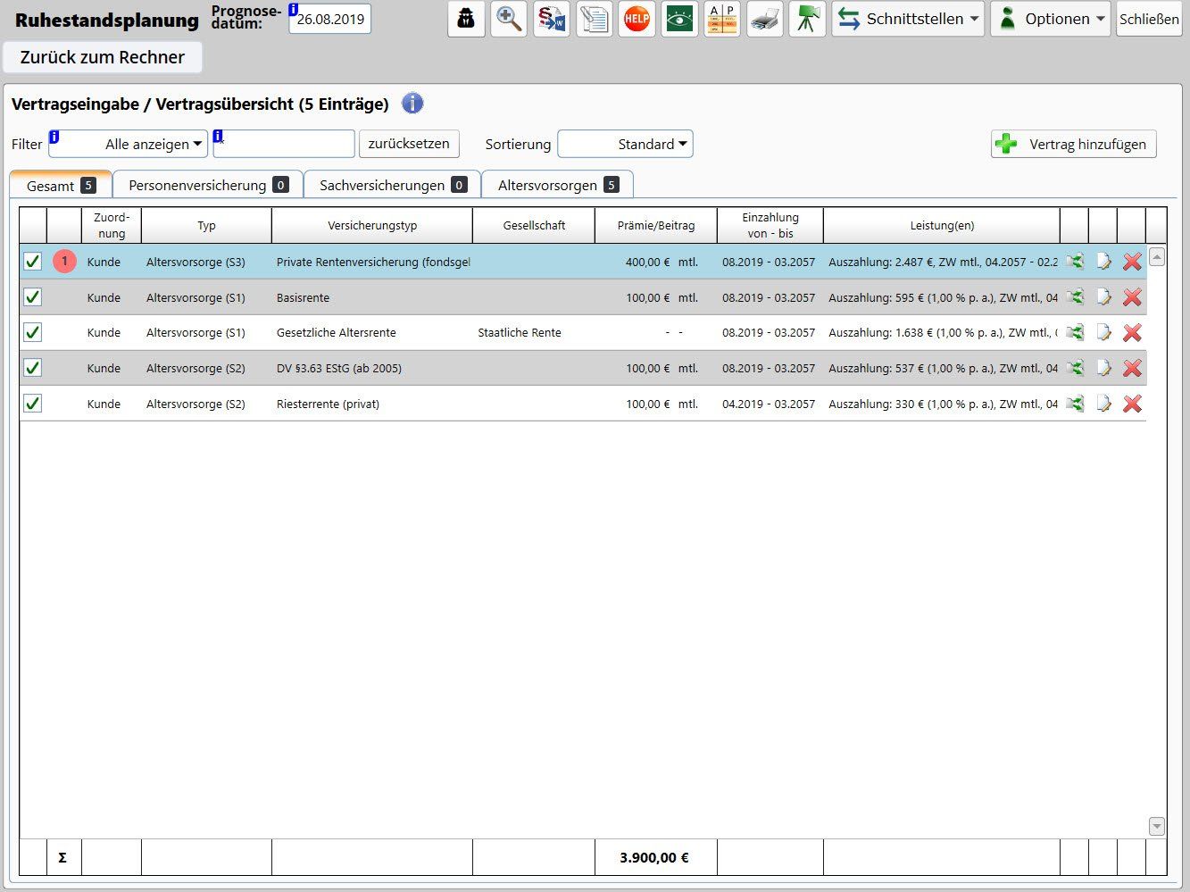Image resolution: width=1190 pixels, height=892 pixels.
Task: Click the Prognosedatum date input field
Action: [330, 19]
